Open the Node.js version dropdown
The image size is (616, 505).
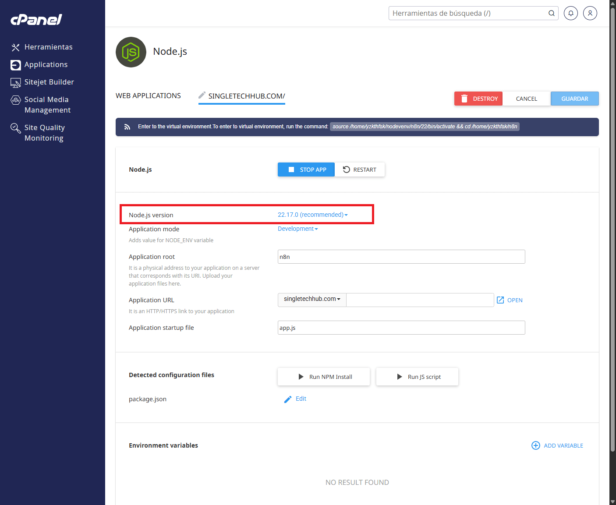tap(313, 215)
